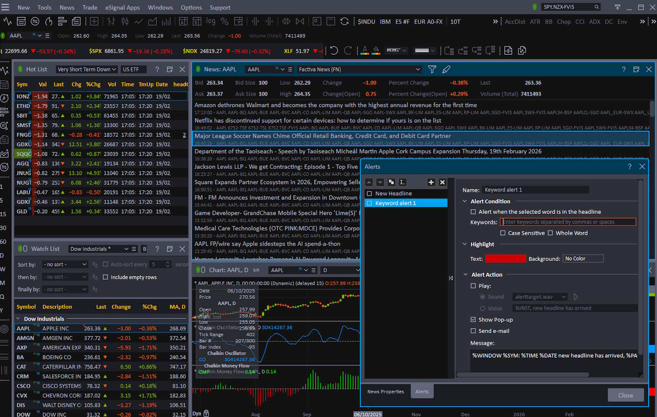This screenshot has width=657, height=417.
Task: Select candlestick chart type toolbar icon
Action: (x=125, y=21)
